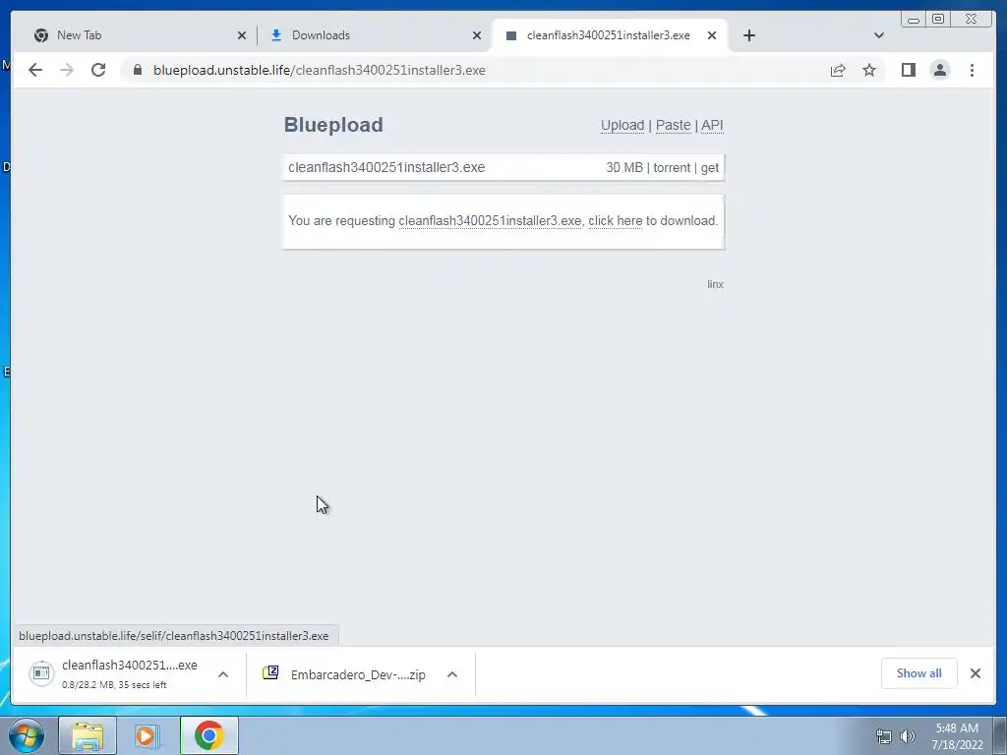Click the torrent link

pyautogui.click(x=672, y=167)
